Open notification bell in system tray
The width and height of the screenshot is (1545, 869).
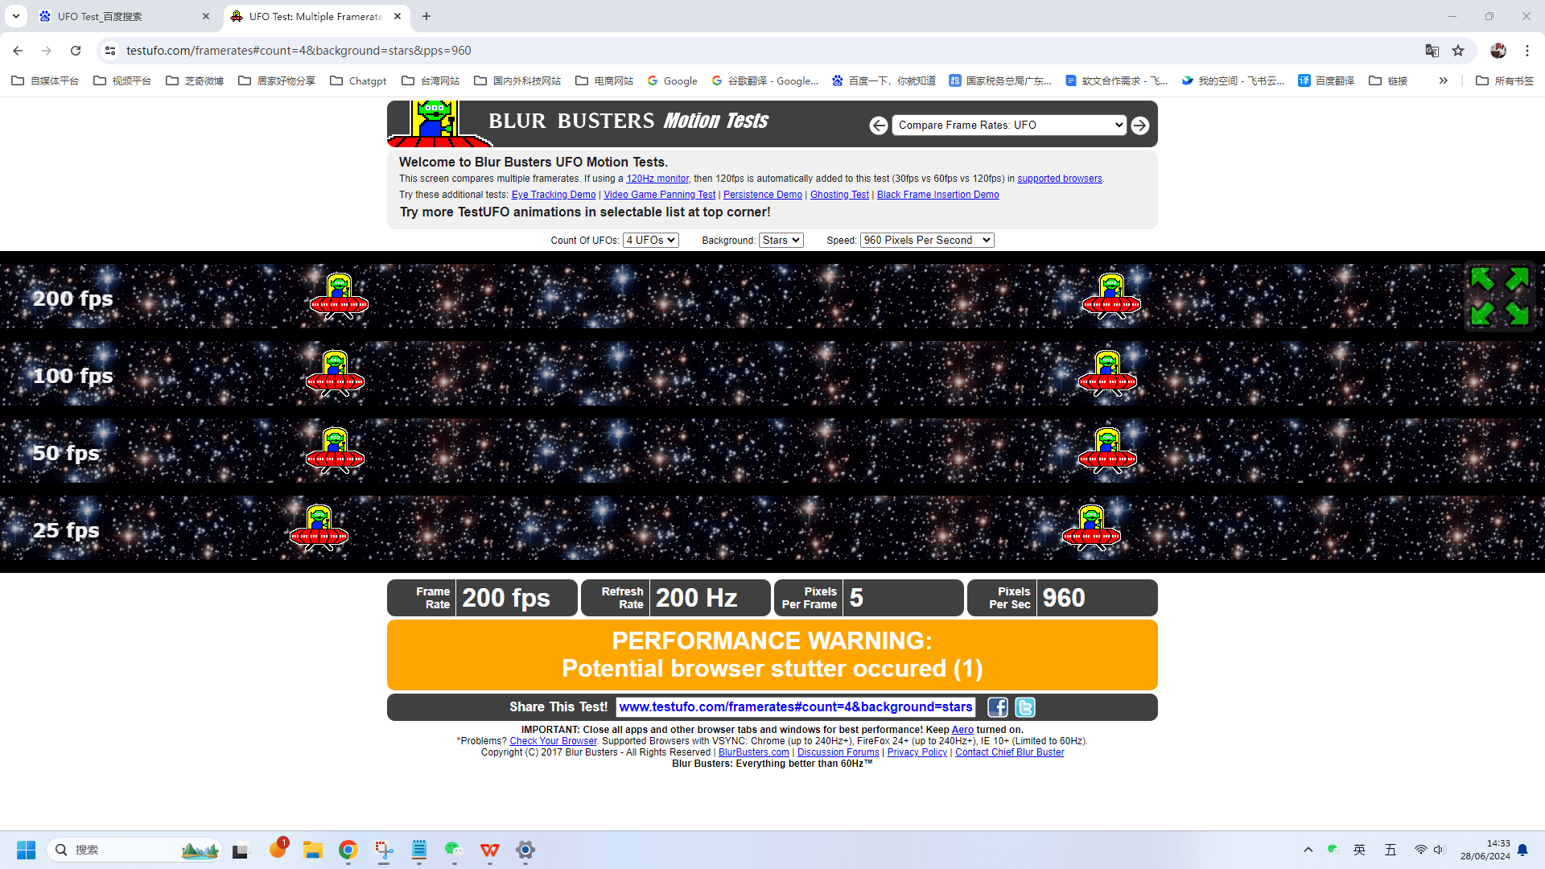click(x=1522, y=850)
